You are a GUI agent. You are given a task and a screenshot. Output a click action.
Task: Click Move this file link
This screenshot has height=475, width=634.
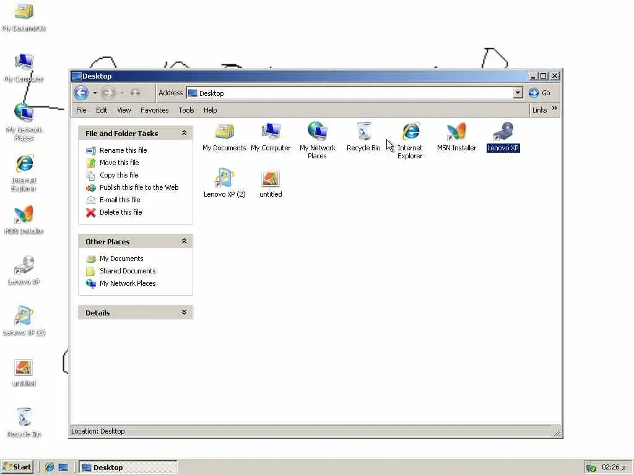tap(119, 163)
